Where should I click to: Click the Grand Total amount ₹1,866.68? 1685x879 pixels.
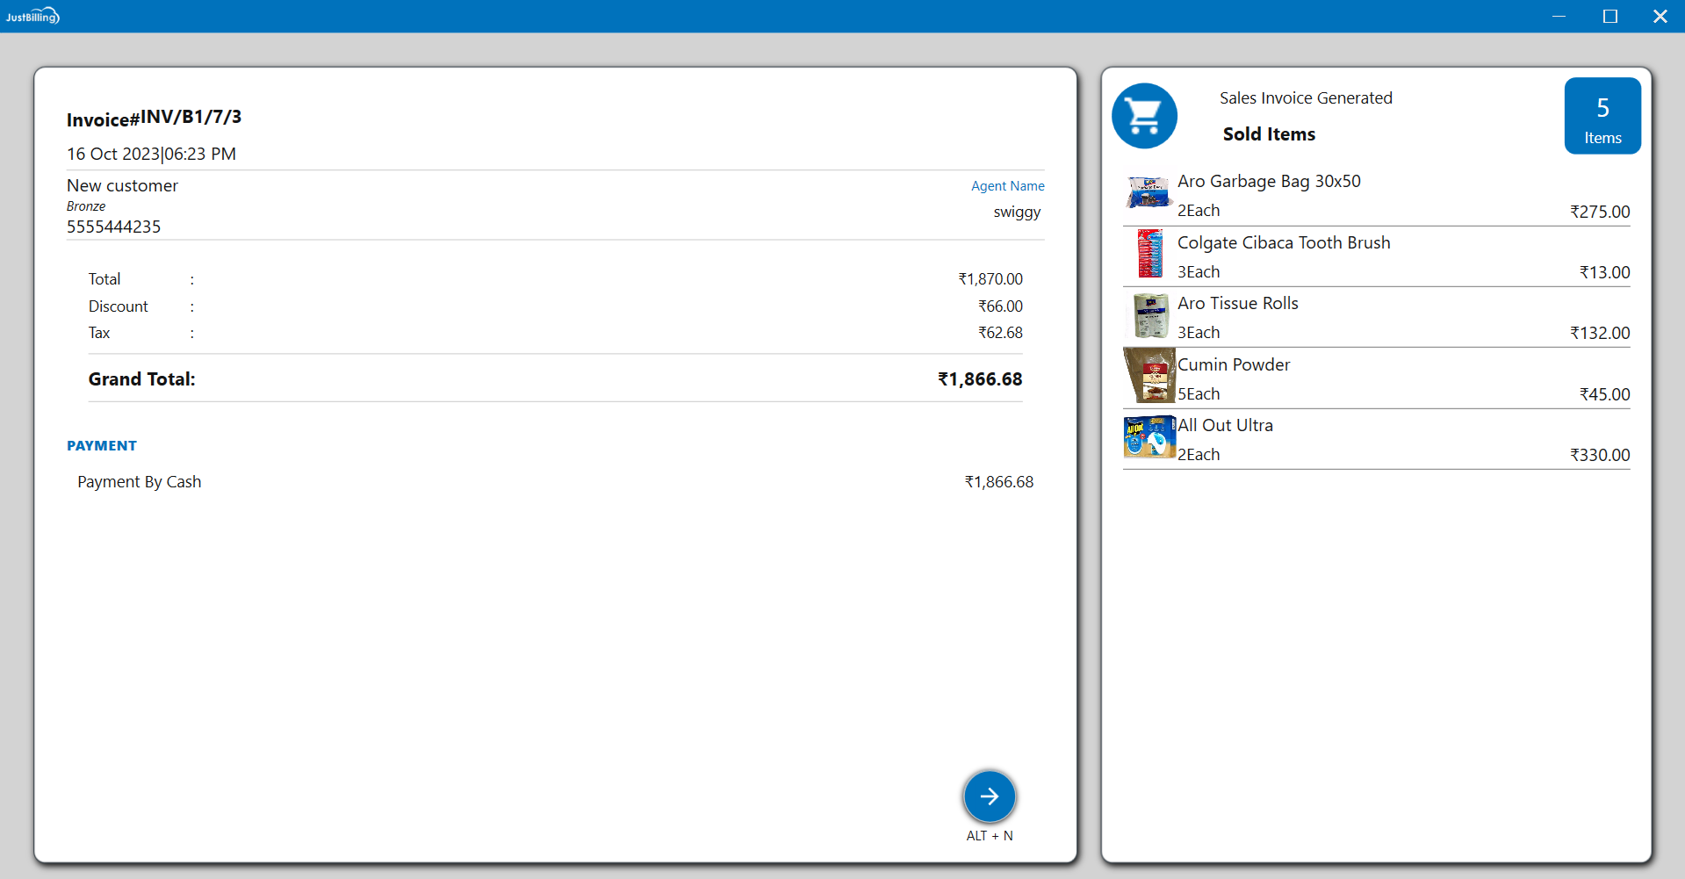(x=979, y=379)
